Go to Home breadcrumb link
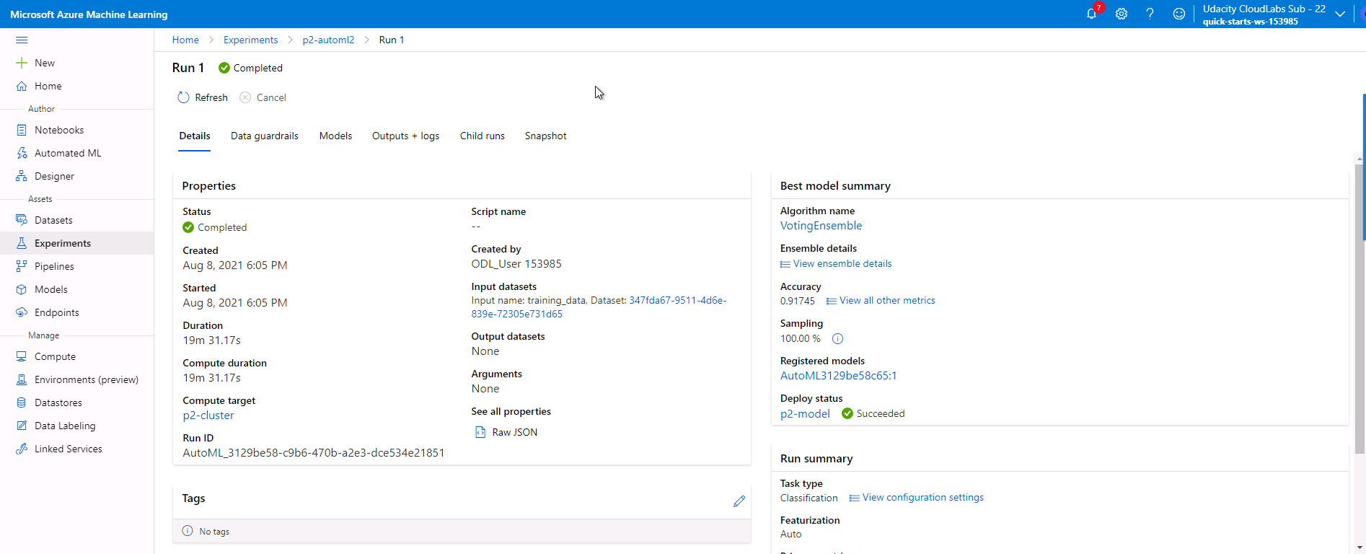This screenshot has height=554, width=1366. click(185, 40)
